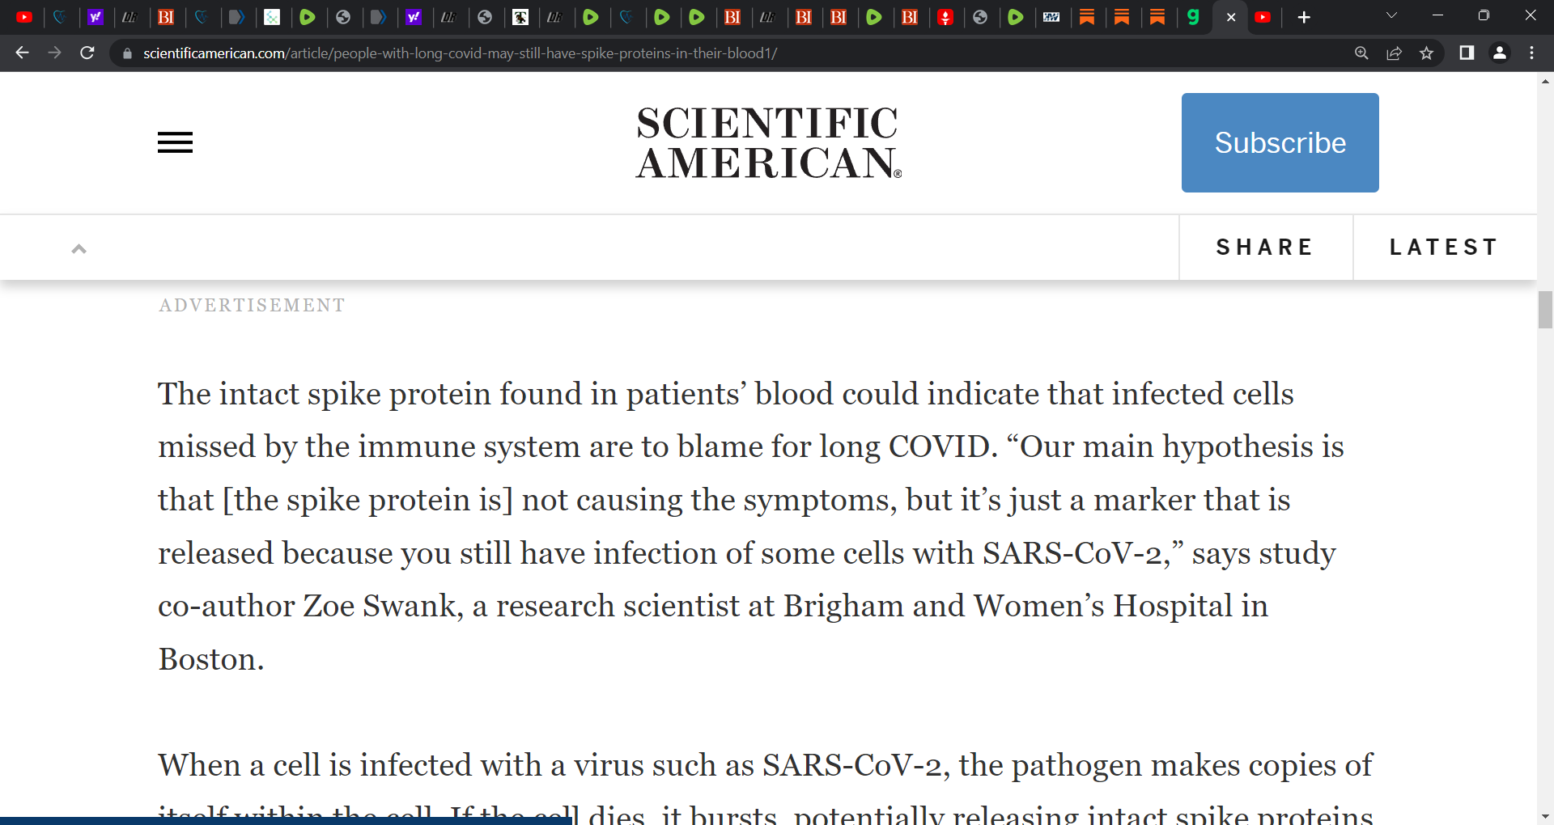
Task: Open the hamburger navigation menu
Action: [175, 142]
